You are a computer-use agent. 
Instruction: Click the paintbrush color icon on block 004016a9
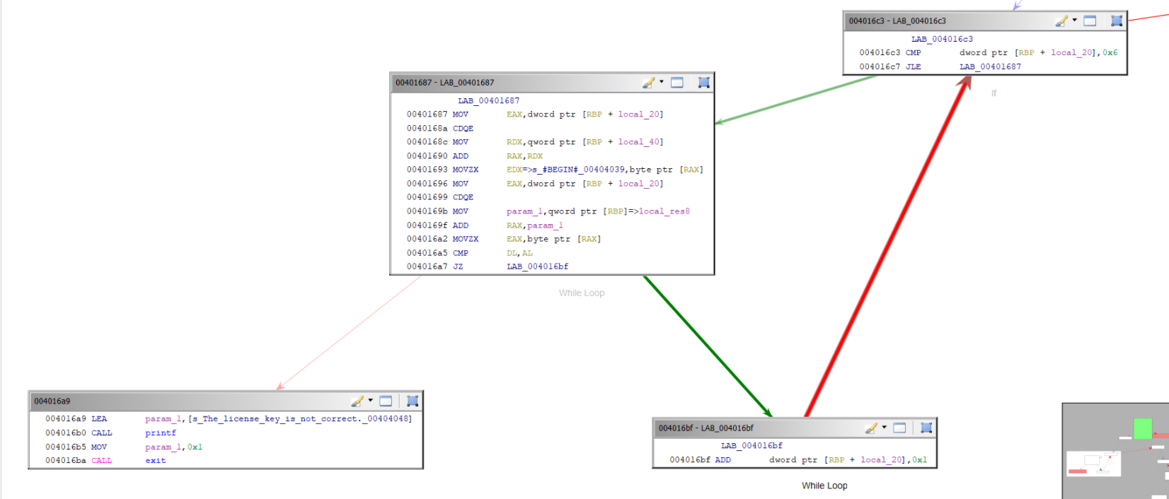(357, 401)
